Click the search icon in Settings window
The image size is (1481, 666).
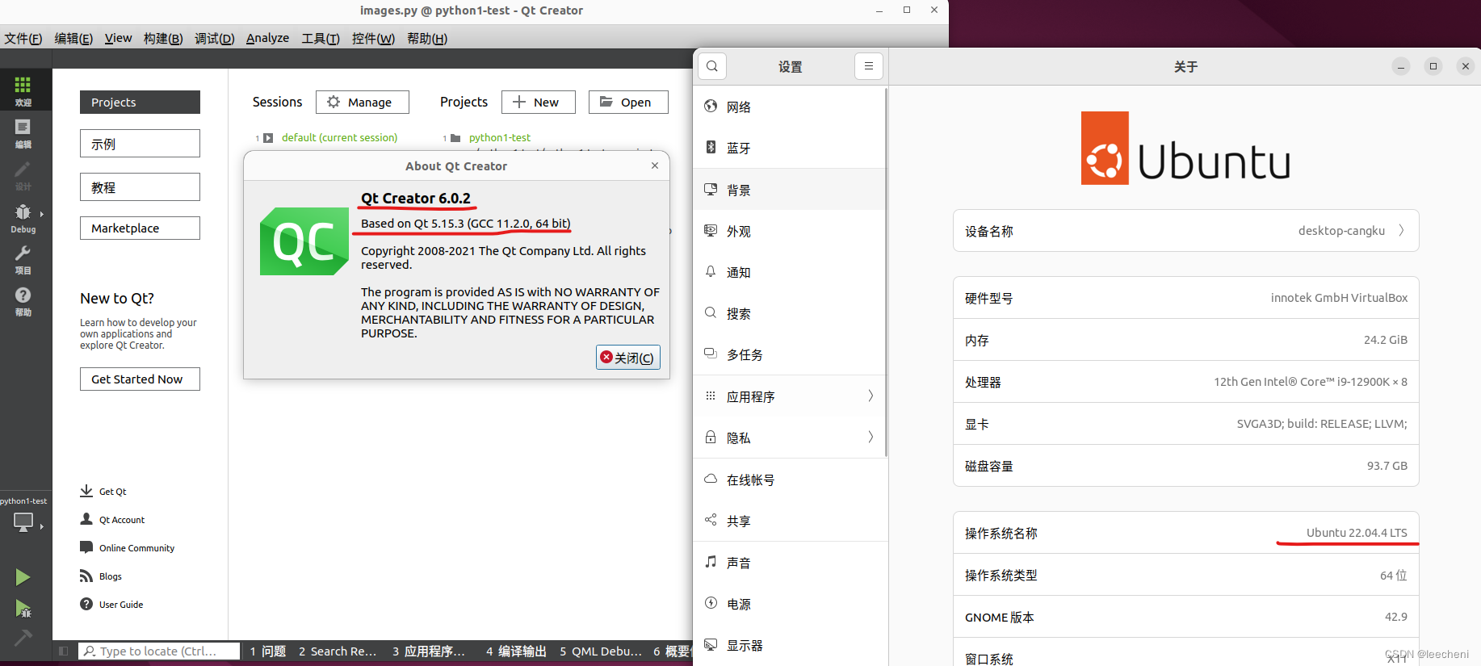tap(712, 66)
